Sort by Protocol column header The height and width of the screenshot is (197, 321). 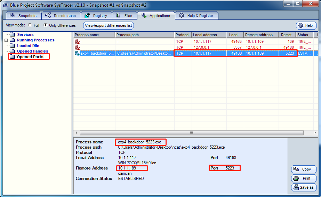pyautogui.click(x=183, y=35)
